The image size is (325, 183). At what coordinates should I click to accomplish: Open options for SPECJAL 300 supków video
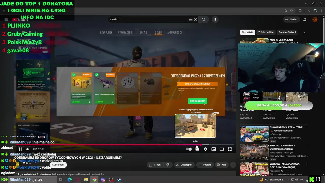pos(307,146)
